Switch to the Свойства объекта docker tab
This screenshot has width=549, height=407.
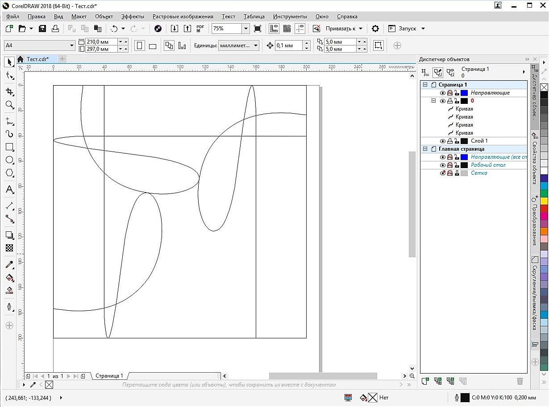tap(534, 159)
